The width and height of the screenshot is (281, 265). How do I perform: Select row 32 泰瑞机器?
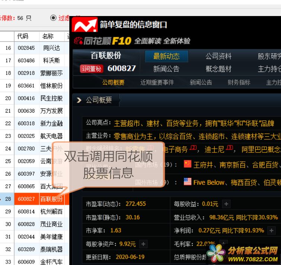click(x=35, y=249)
